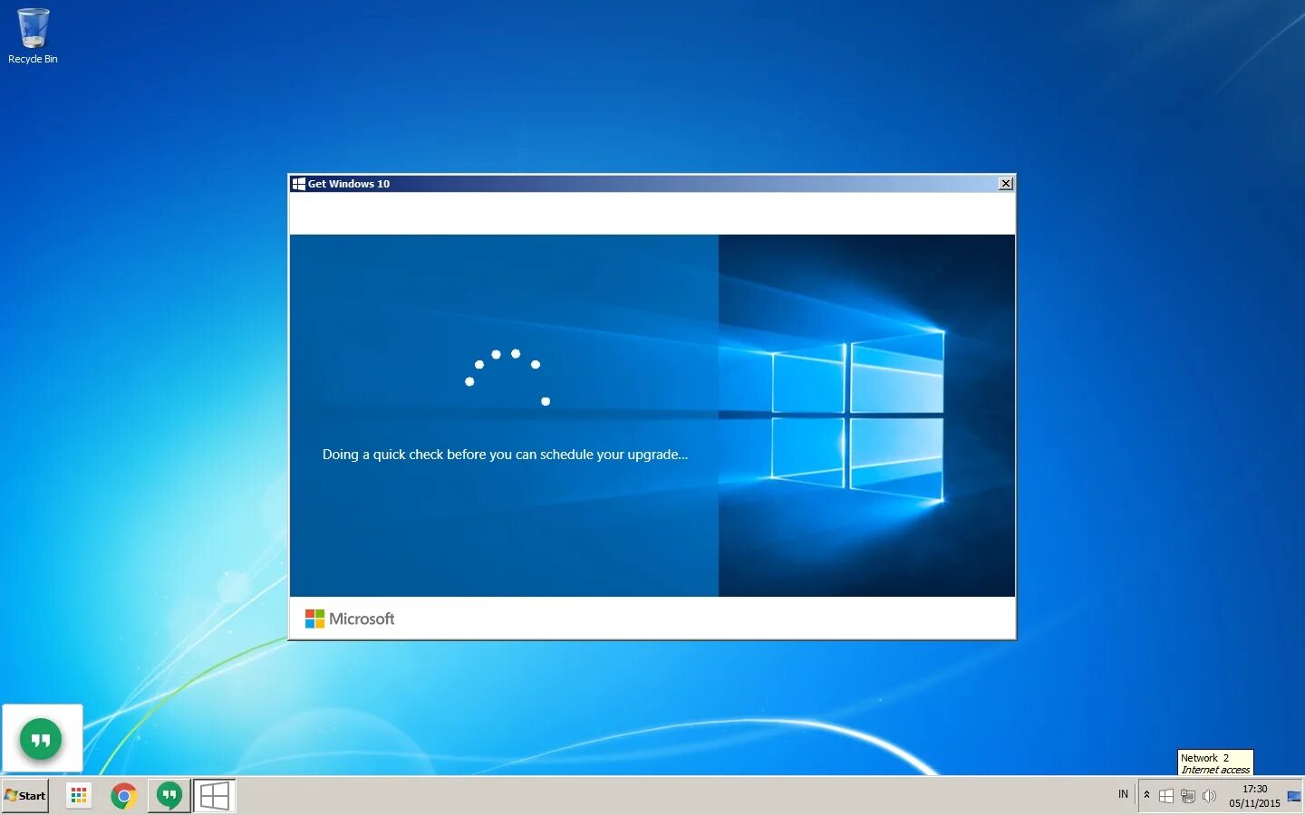
Task: Open the volume speaker tray icon
Action: [x=1209, y=796]
